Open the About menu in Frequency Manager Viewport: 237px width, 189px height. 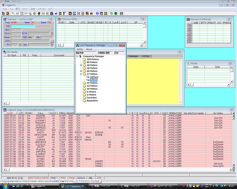(x=89, y=49)
